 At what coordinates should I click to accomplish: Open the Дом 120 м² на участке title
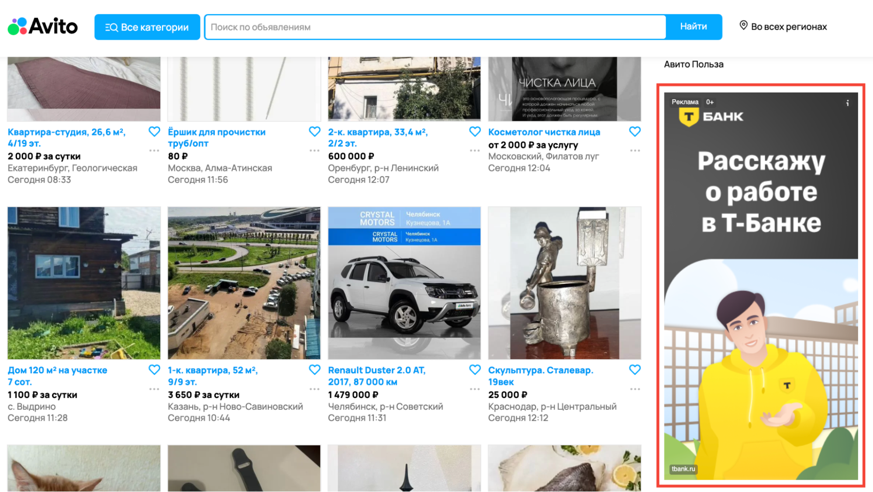tap(57, 376)
